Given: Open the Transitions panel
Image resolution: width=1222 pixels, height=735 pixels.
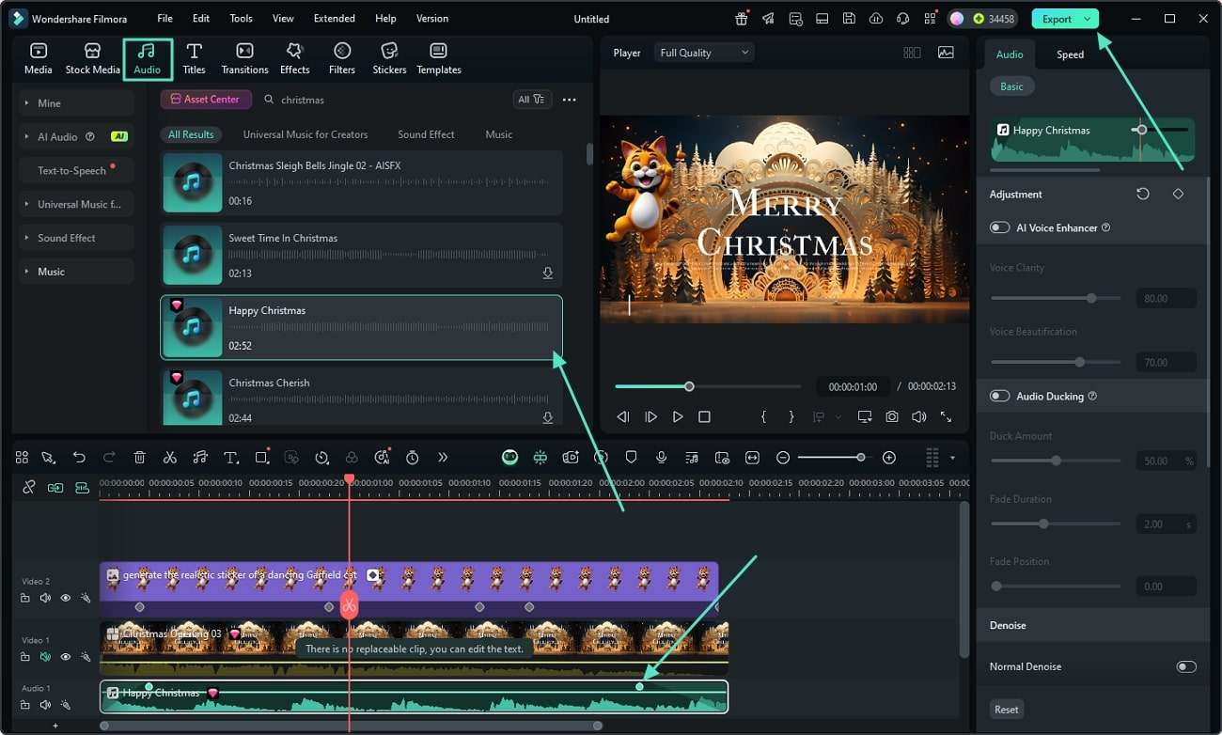Looking at the screenshot, I should pos(244,58).
